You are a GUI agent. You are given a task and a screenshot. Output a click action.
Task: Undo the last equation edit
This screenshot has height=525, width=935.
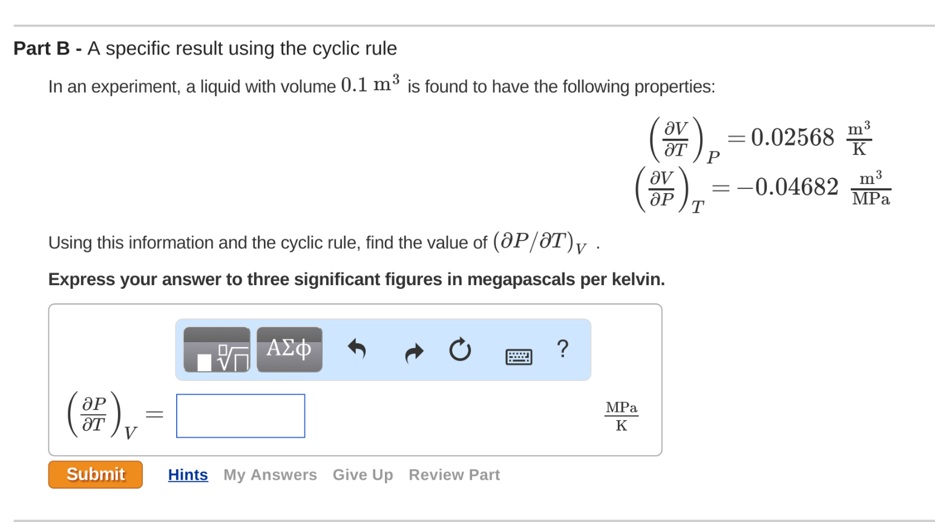click(x=357, y=350)
